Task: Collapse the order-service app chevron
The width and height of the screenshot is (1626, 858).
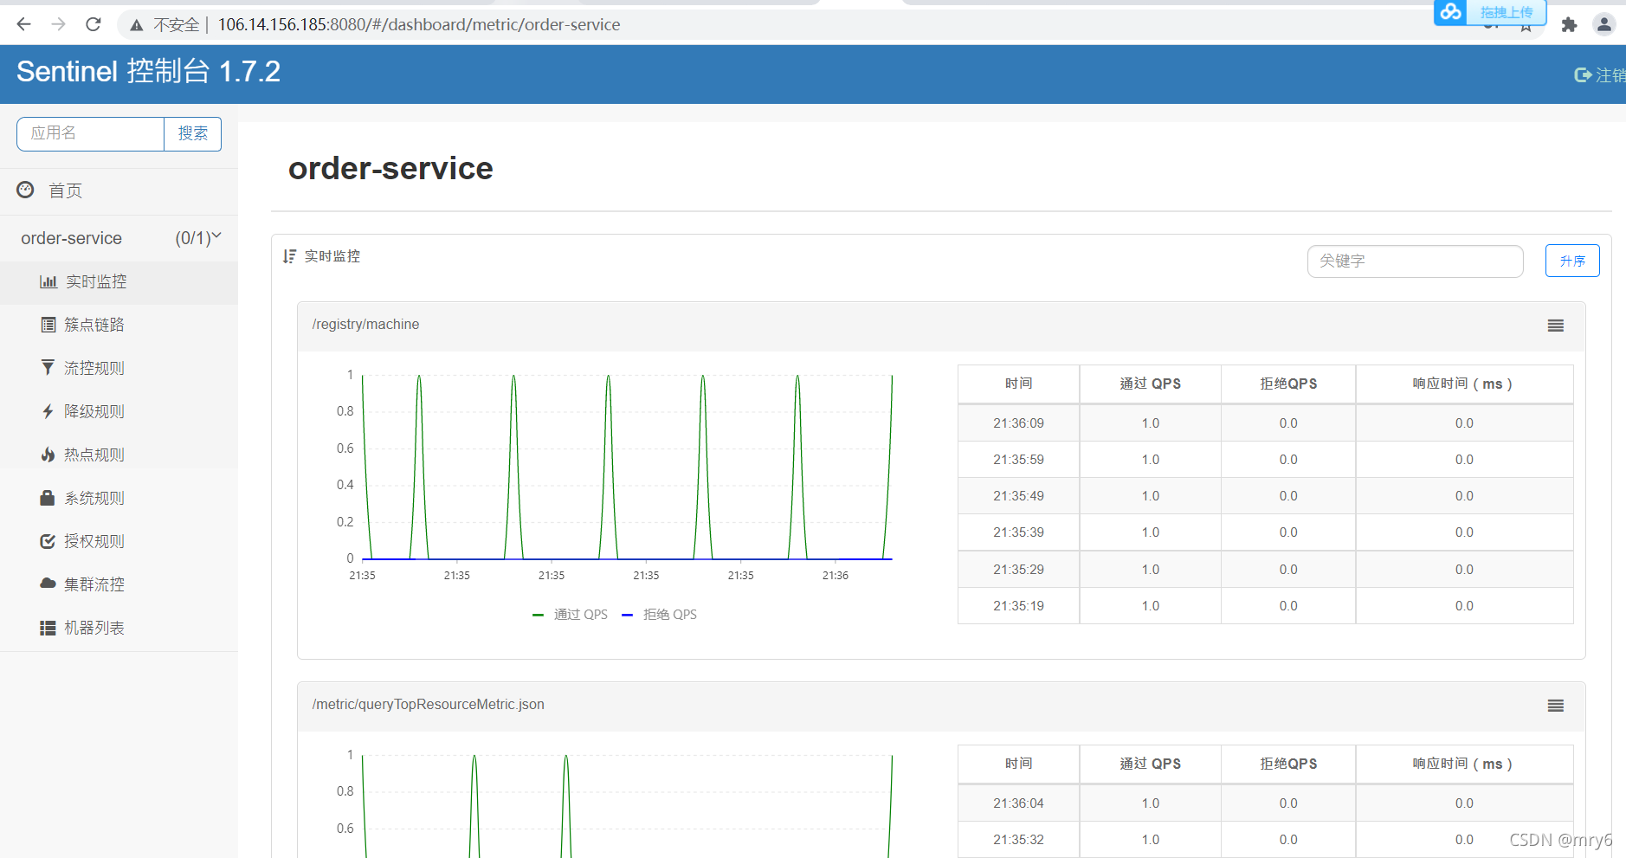Action: (x=216, y=235)
